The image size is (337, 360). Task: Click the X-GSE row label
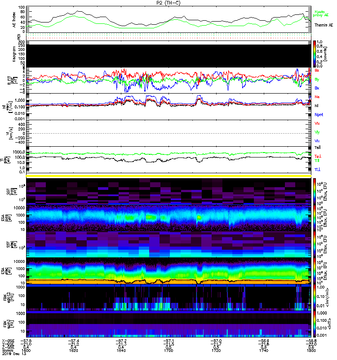click(8, 341)
